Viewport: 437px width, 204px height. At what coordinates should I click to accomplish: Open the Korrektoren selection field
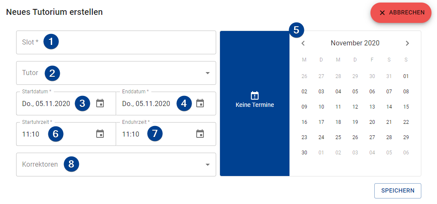click(x=116, y=165)
